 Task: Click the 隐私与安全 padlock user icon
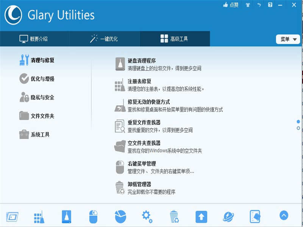(x=24, y=97)
